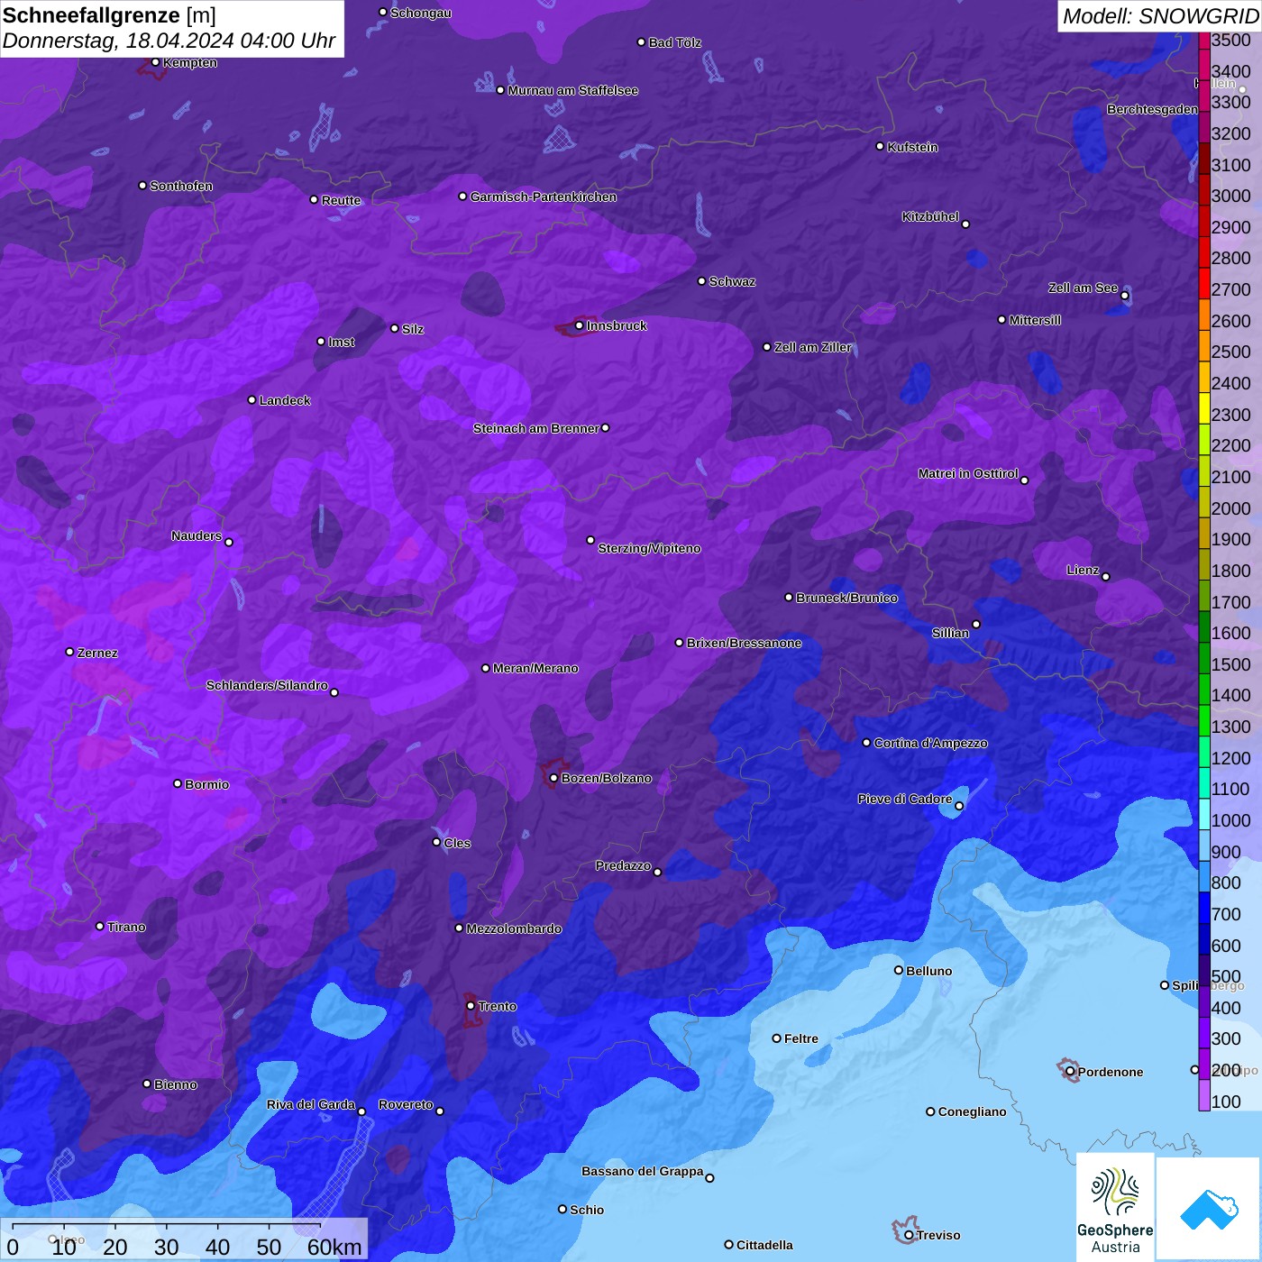Image resolution: width=1262 pixels, height=1262 pixels.
Task: Click the Kempten city marker
Action: point(155,62)
